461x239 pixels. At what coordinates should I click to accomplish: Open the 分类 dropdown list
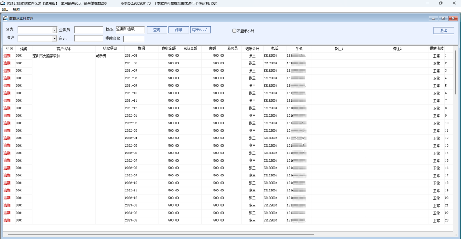coord(55,30)
